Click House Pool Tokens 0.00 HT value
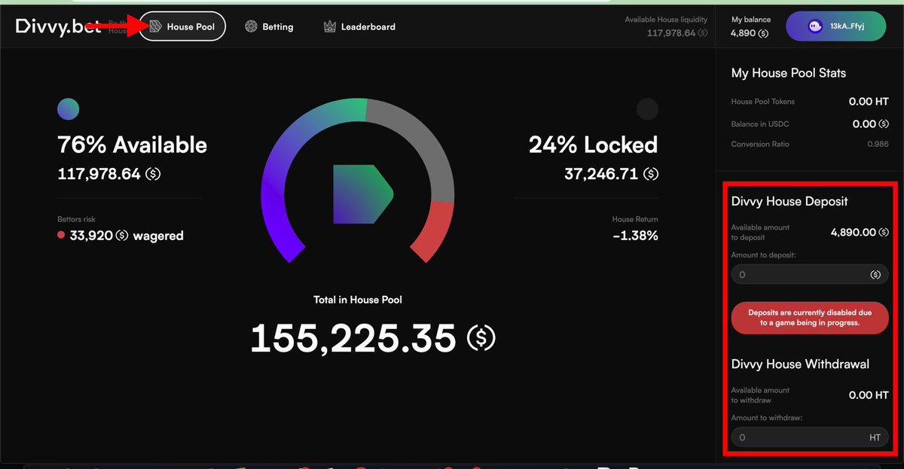Image resolution: width=904 pixels, height=469 pixels. (869, 101)
